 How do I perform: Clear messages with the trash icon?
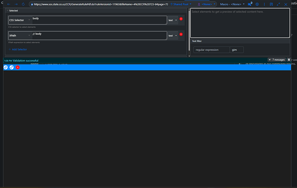coord(289,60)
